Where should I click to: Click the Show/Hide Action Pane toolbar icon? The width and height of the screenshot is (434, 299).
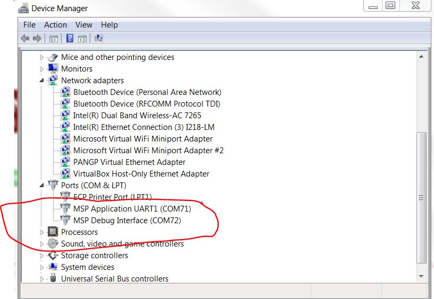tap(82, 38)
